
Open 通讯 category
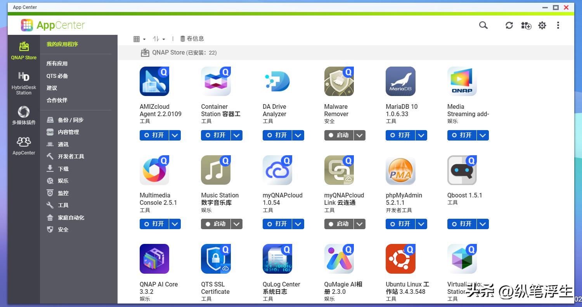tap(57, 144)
